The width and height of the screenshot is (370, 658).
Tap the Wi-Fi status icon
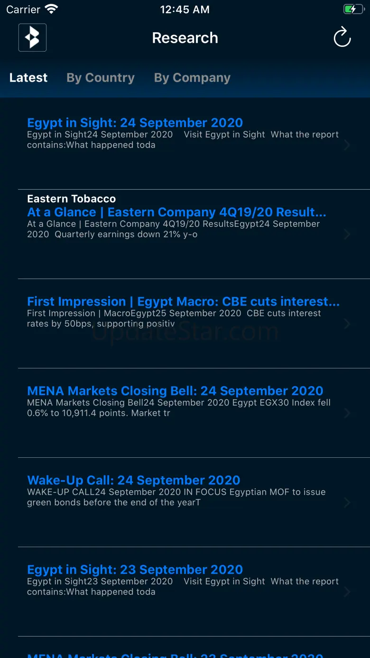coord(51,9)
